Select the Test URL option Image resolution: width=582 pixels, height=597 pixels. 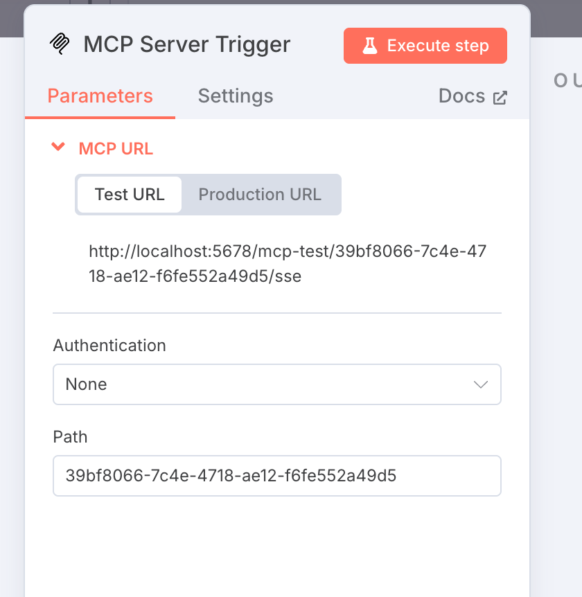(130, 195)
